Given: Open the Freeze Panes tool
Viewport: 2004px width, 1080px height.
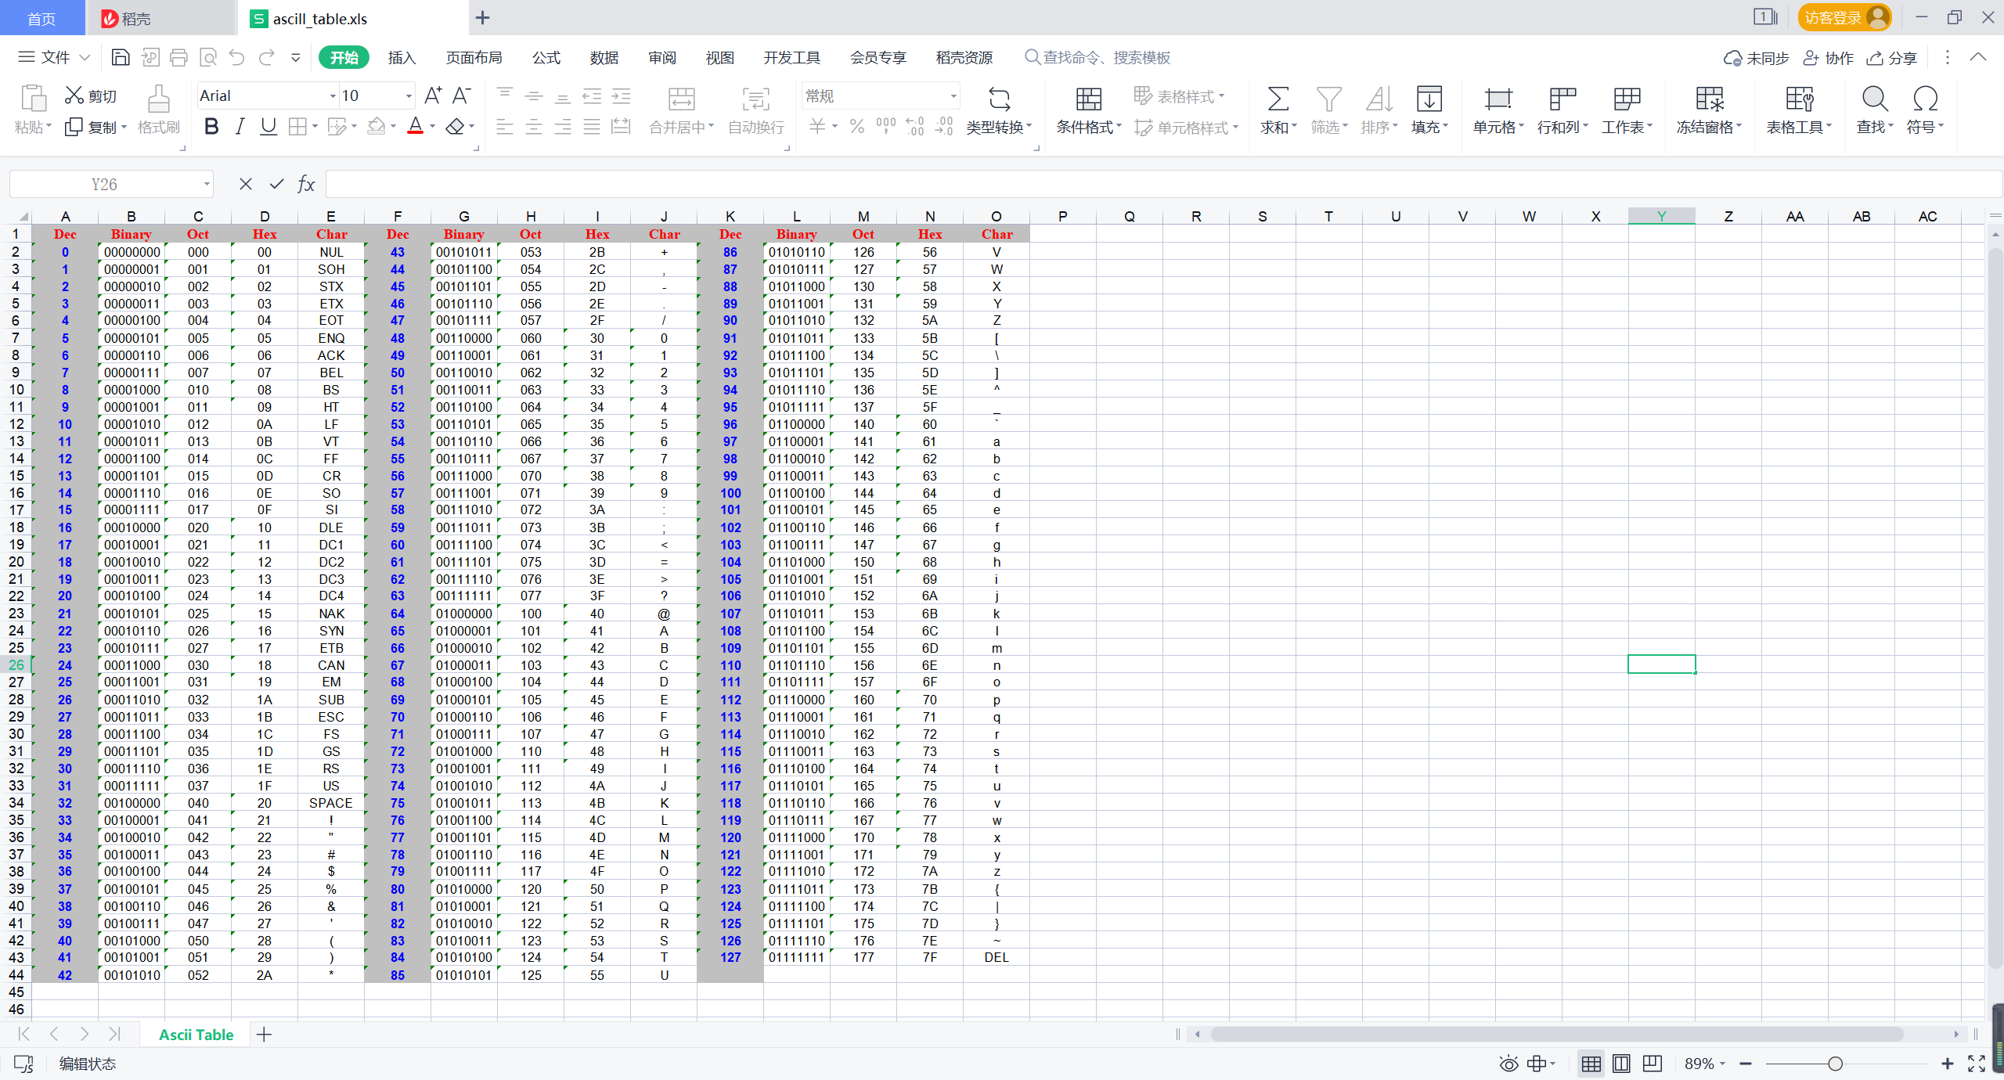Looking at the screenshot, I should [1709, 99].
